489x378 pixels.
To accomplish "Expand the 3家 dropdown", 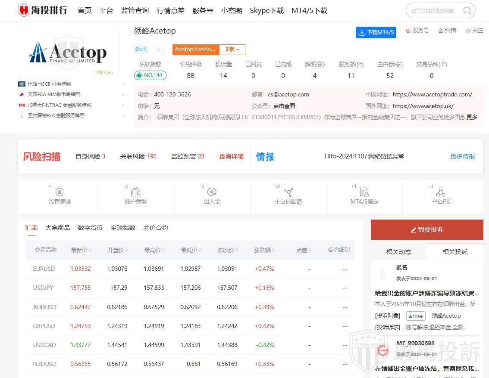I will (x=232, y=50).
